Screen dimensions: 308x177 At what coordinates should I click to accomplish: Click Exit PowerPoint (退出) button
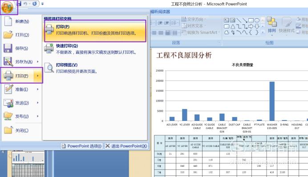pos(126,146)
